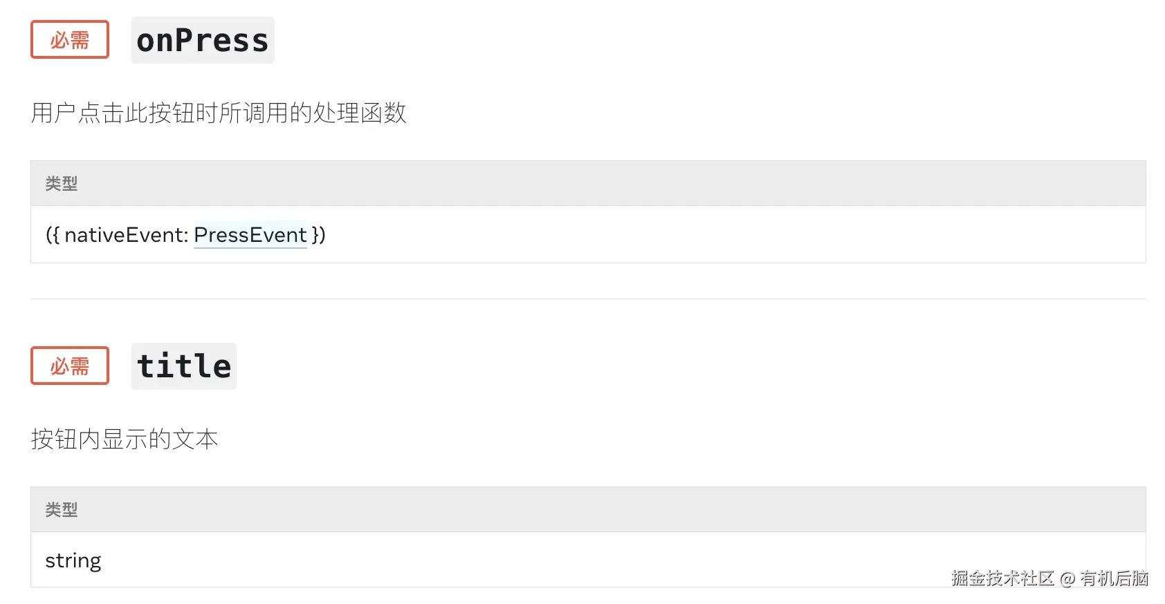Click empty space right of onPress type row
The width and height of the screenshot is (1165, 604).
[x=733, y=235]
